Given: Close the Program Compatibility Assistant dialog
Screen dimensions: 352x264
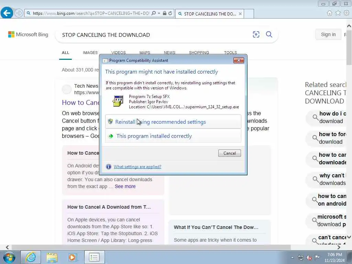Looking at the screenshot, I should 239,60.
